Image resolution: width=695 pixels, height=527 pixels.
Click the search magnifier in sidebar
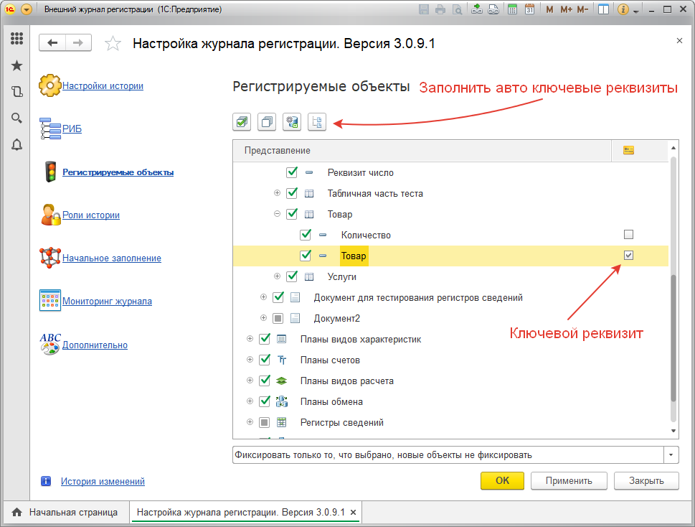tap(17, 118)
